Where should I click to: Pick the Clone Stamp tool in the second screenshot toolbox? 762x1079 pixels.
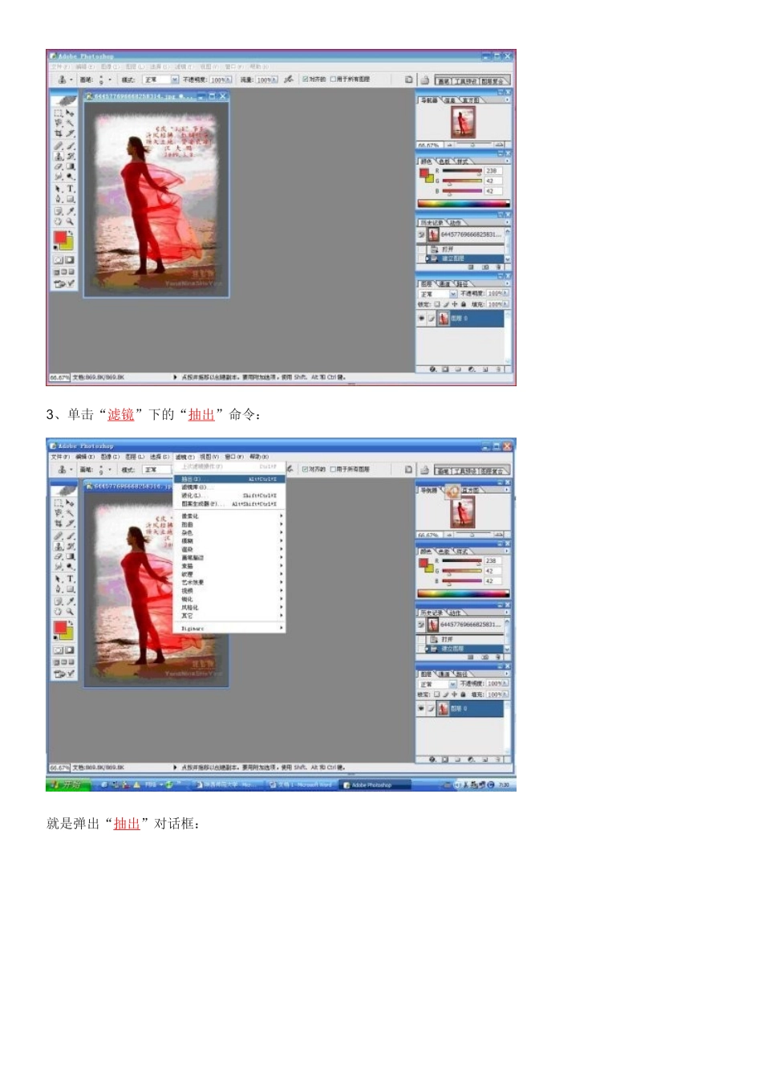coord(59,546)
